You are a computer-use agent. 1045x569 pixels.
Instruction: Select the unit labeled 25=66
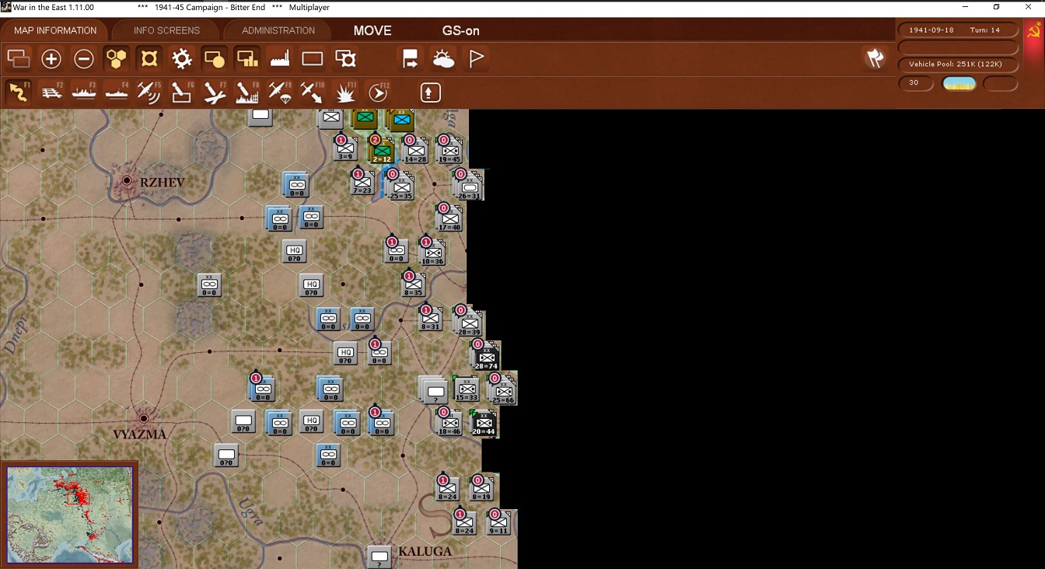pos(502,391)
